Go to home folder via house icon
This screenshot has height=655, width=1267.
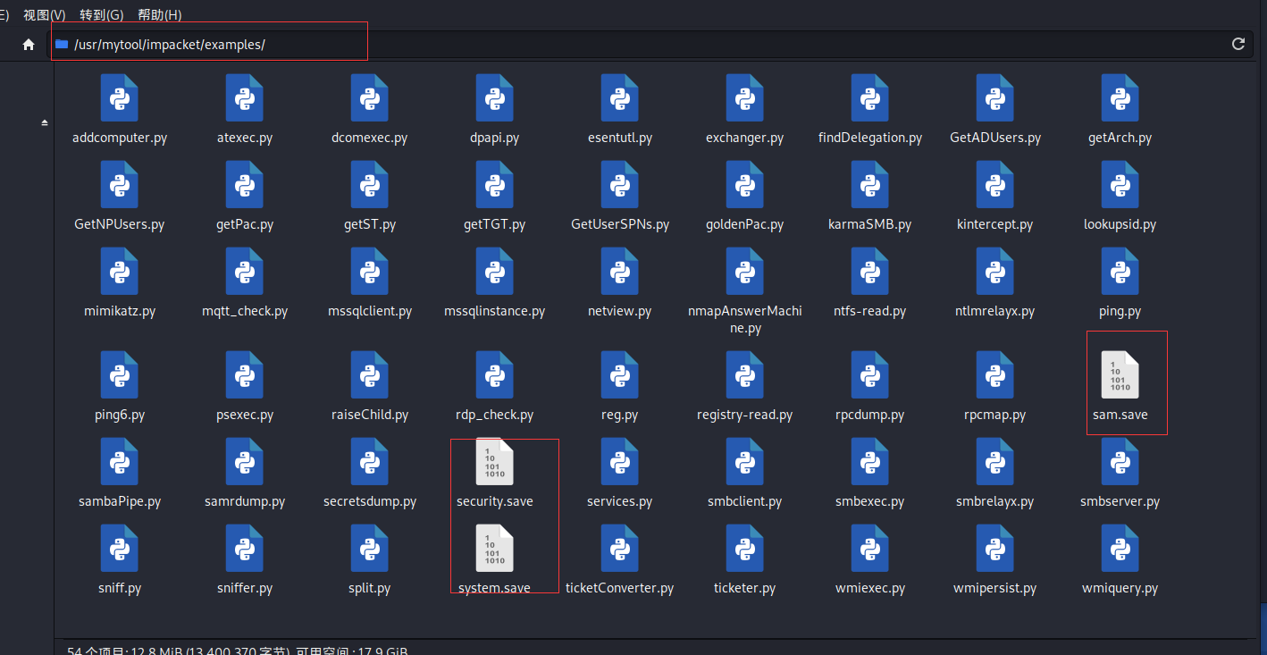[29, 44]
